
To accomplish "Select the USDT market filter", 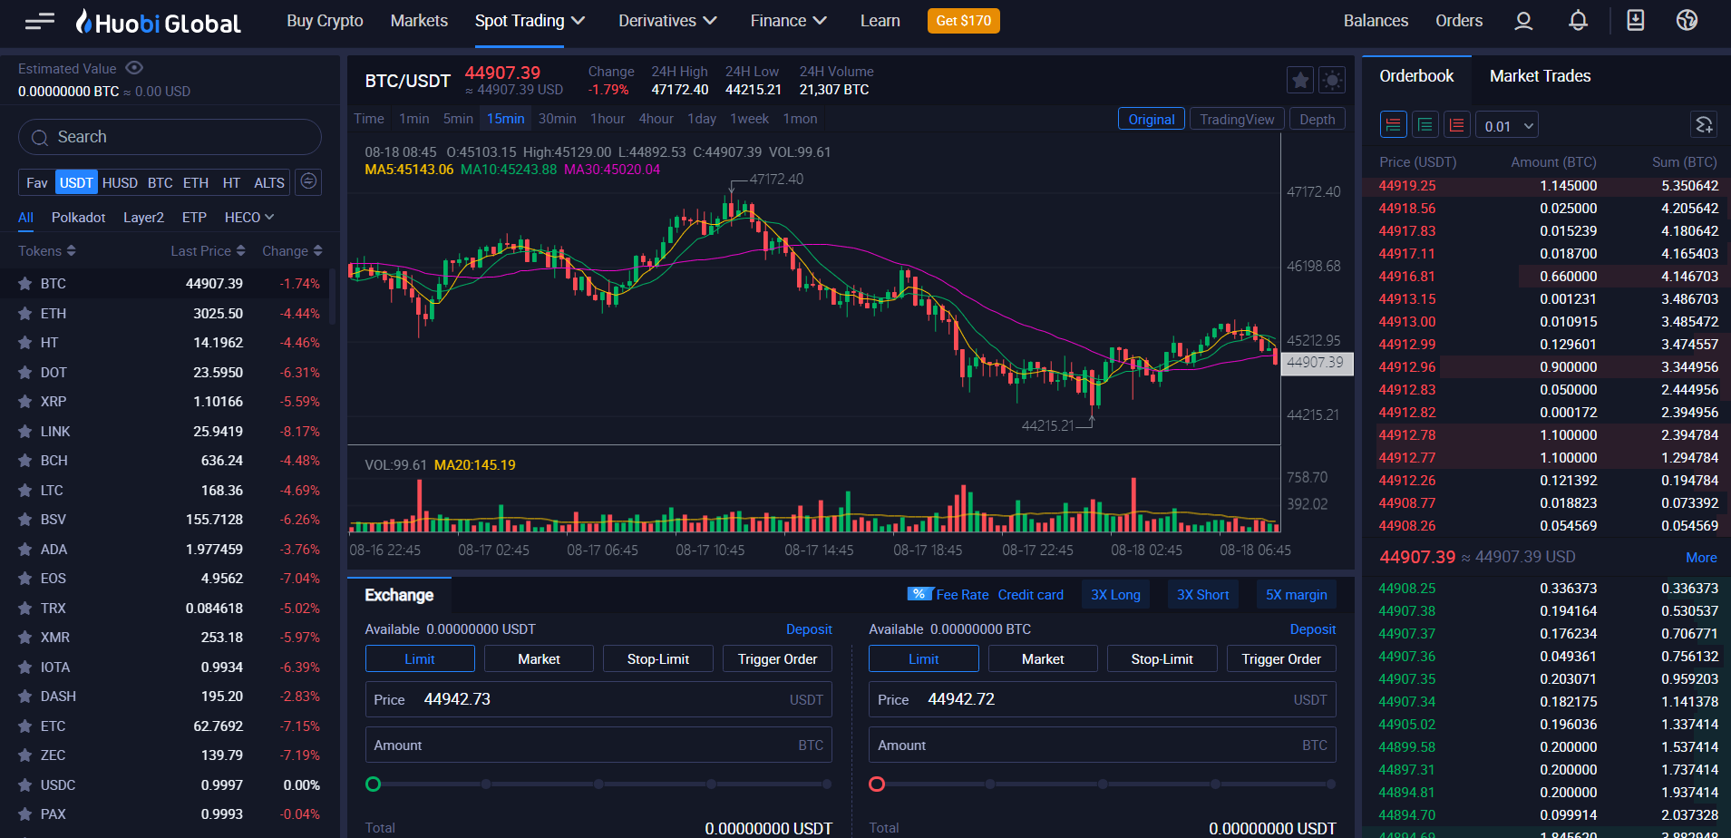I will click(x=76, y=182).
